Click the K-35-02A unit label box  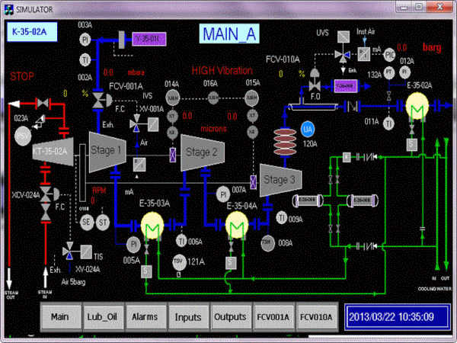32,31
